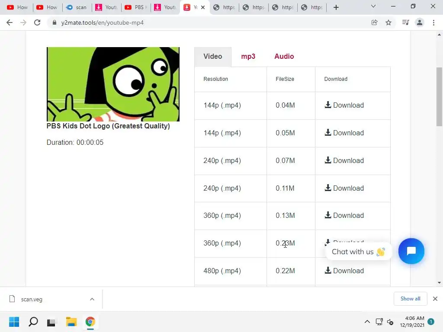Show hidden system tray icons

pyautogui.click(x=367, y=322)
